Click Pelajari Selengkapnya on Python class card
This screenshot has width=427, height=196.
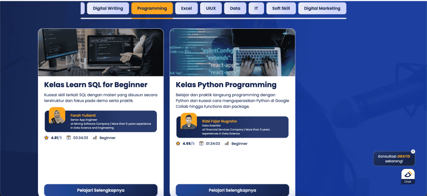coord(232,190)
